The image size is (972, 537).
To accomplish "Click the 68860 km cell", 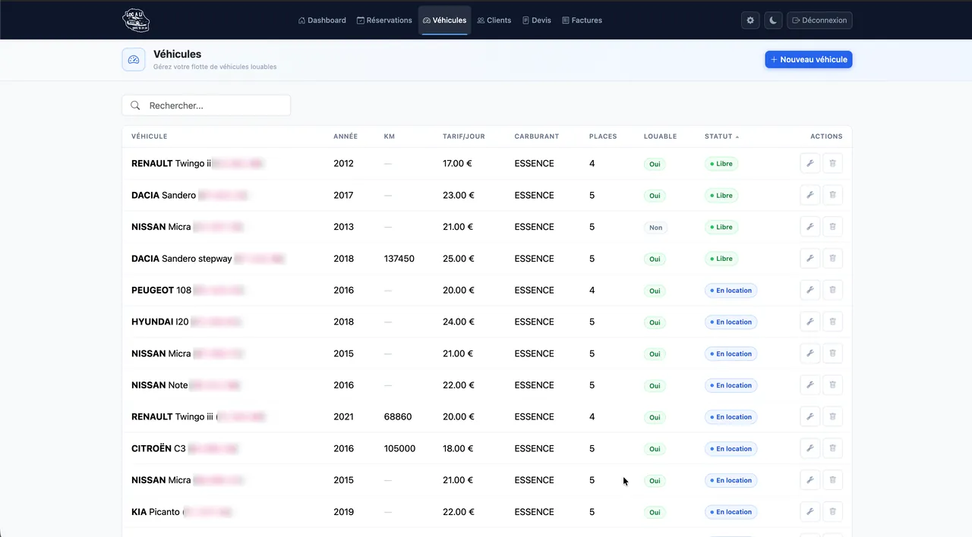I will point(398,417).
